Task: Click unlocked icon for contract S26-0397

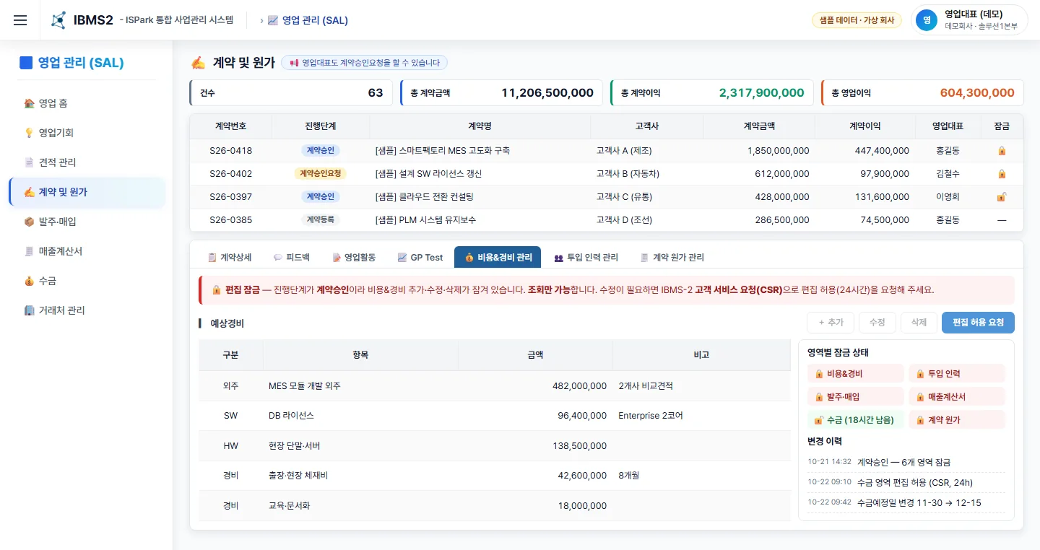Action: click(x=1002, y=197)
